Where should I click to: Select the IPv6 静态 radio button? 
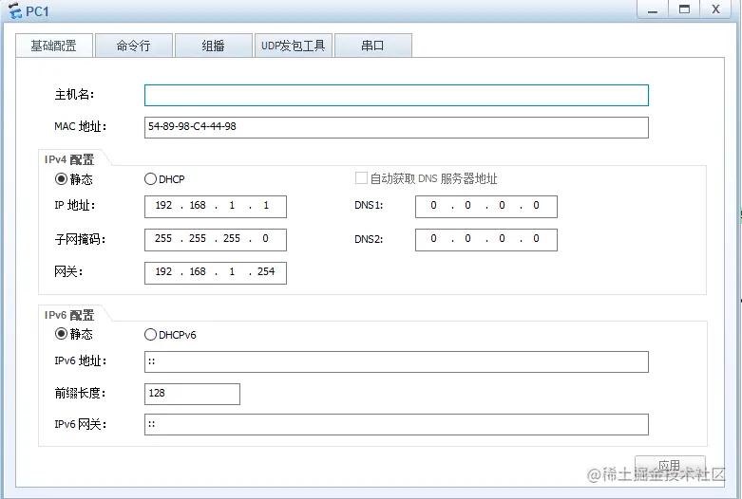point(61,334)
